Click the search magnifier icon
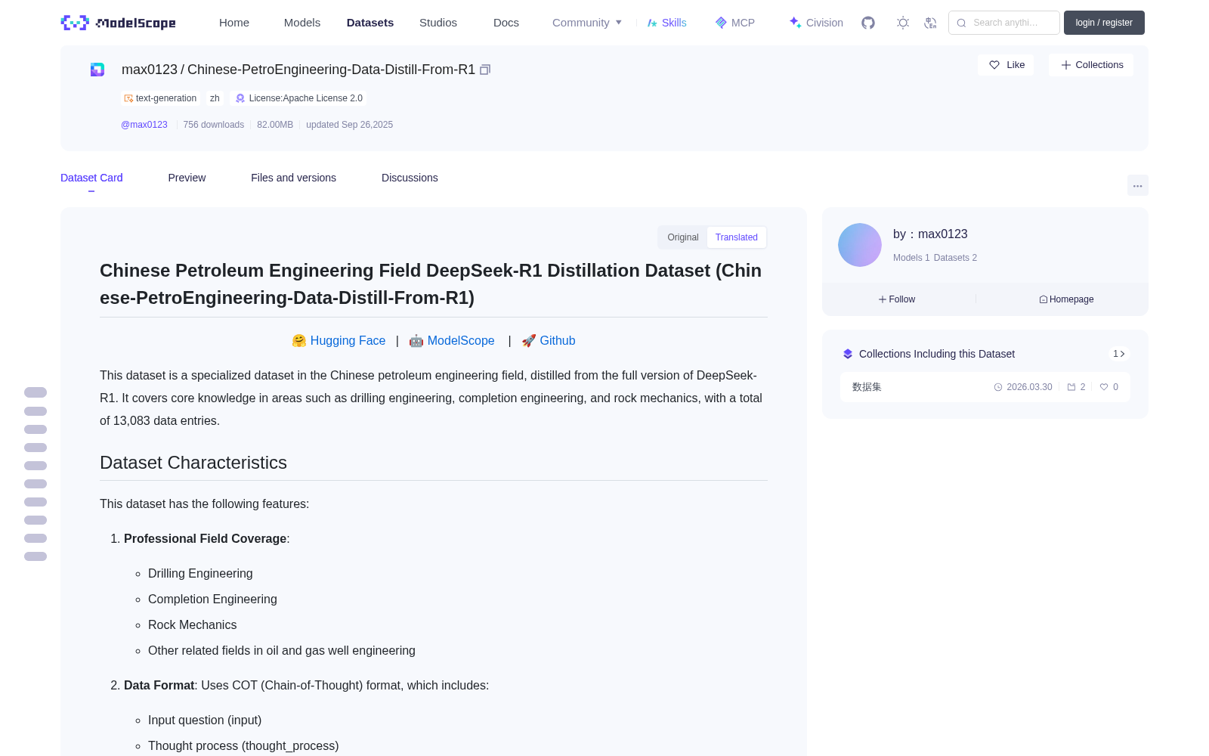 962,23
